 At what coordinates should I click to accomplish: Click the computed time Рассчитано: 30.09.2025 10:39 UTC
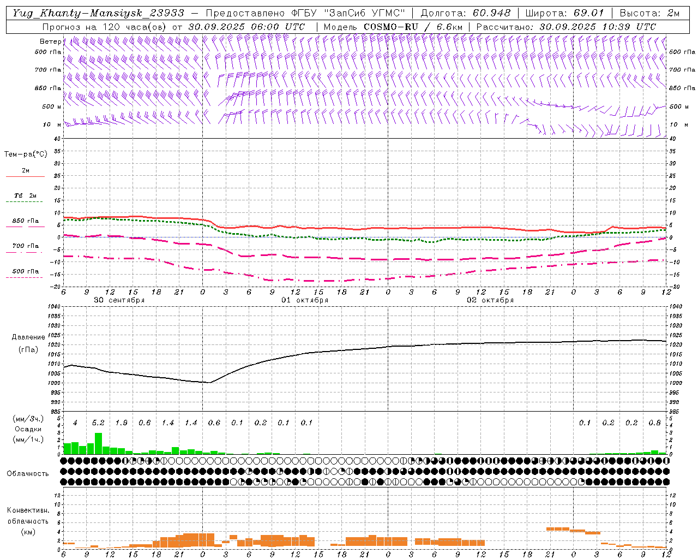click(566, 27)
